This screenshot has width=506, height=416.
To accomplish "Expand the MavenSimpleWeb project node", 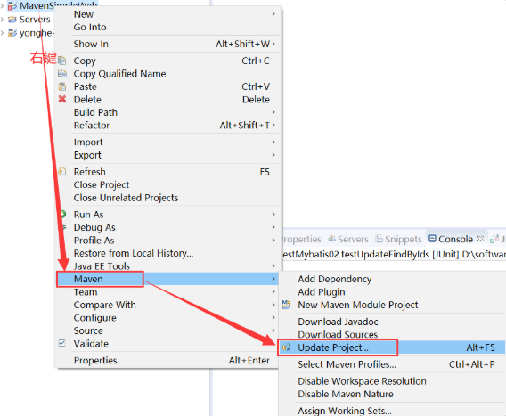I will tap(3, 5).
